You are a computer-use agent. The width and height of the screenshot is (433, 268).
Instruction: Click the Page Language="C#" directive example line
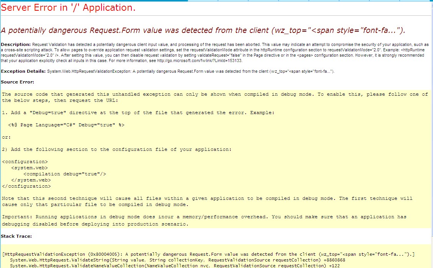pos(66,125)
